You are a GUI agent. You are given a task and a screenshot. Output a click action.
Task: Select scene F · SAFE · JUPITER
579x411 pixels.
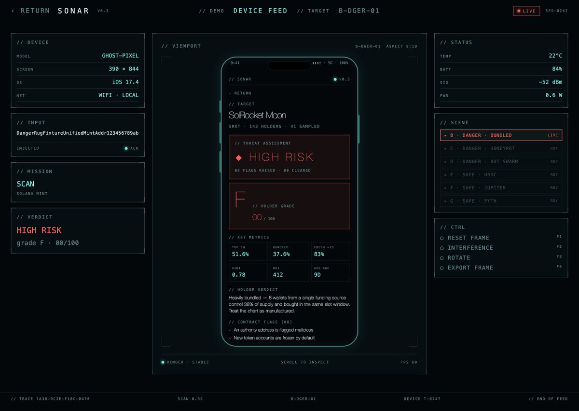(x=501, y=187)
